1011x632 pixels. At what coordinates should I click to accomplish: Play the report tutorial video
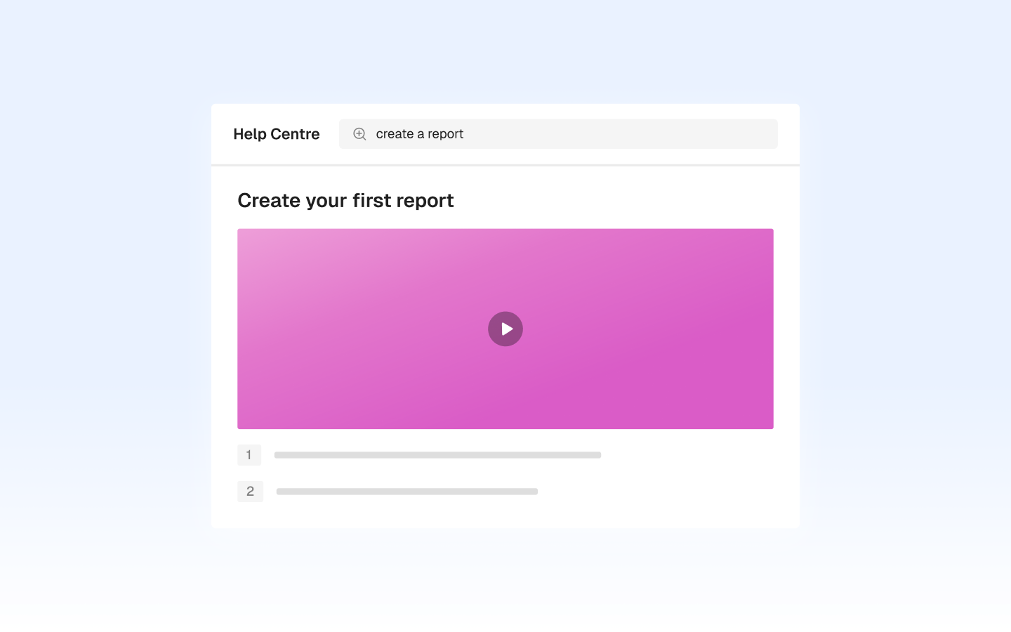click(505, 329)
